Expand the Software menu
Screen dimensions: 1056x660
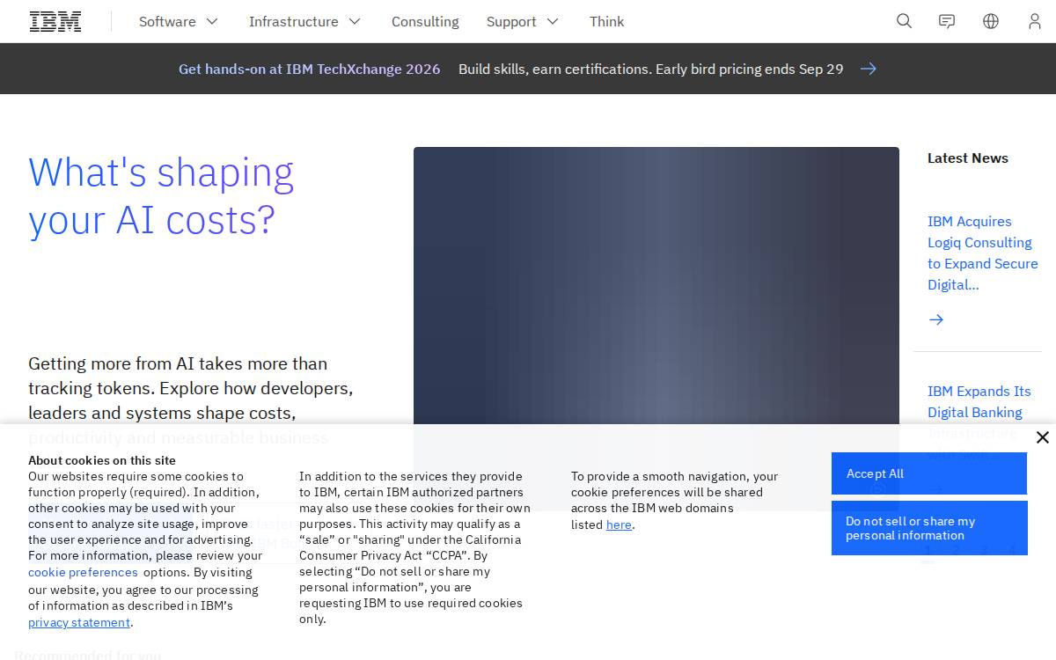179,21
